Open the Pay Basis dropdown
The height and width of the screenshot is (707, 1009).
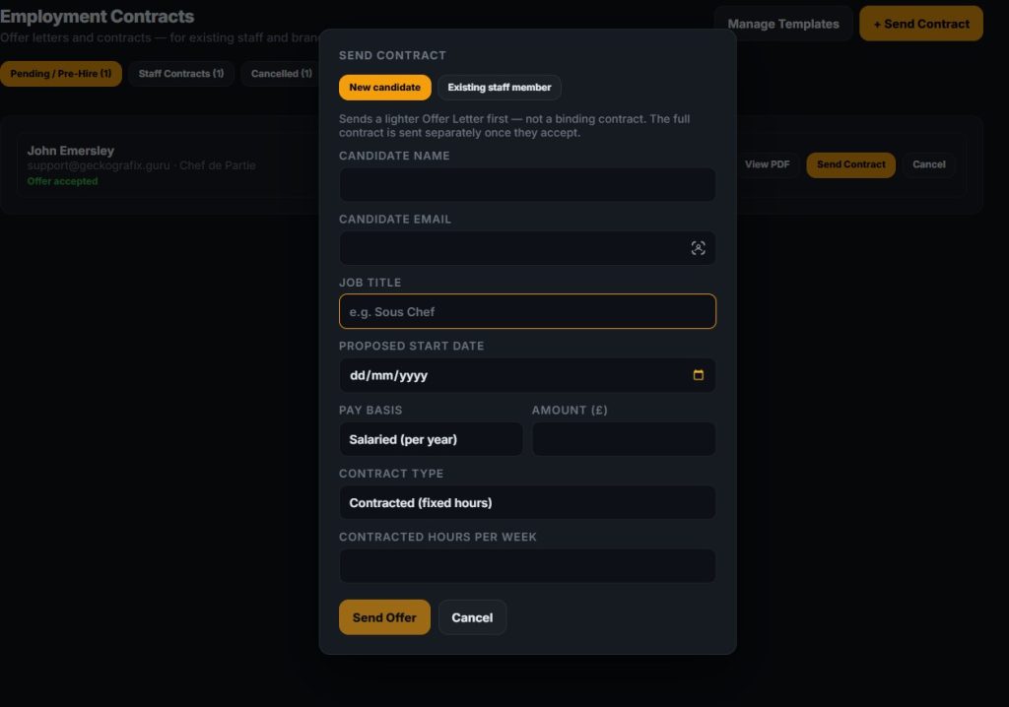[432, 439]
